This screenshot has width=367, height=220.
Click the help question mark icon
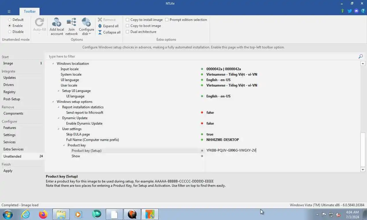coord(363,11)
